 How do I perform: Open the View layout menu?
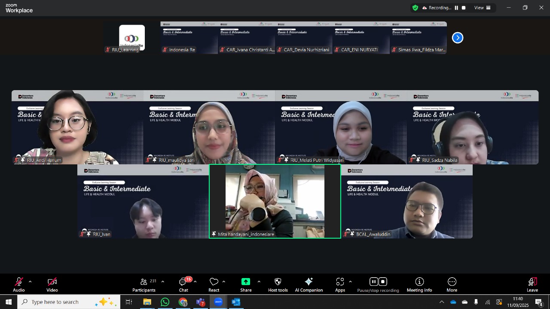482,8
